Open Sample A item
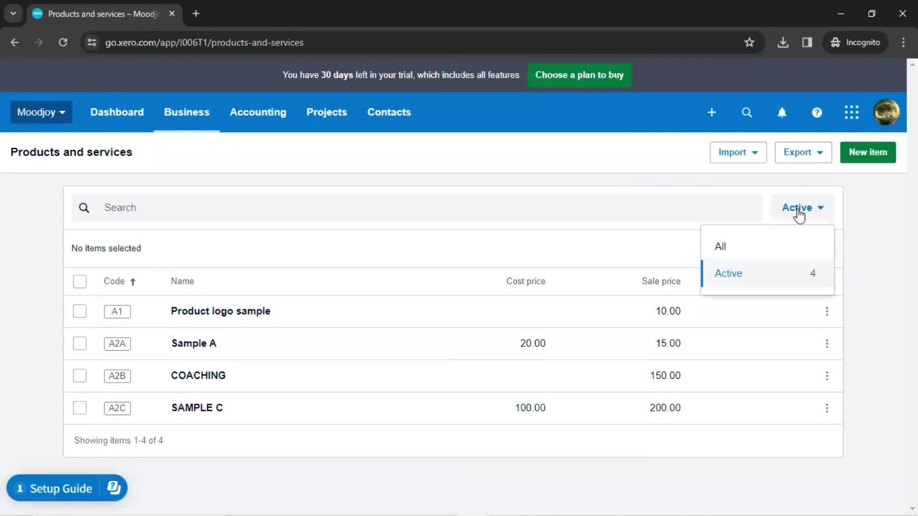This screenshot has width=918, height=516. (x=194, y=343)
